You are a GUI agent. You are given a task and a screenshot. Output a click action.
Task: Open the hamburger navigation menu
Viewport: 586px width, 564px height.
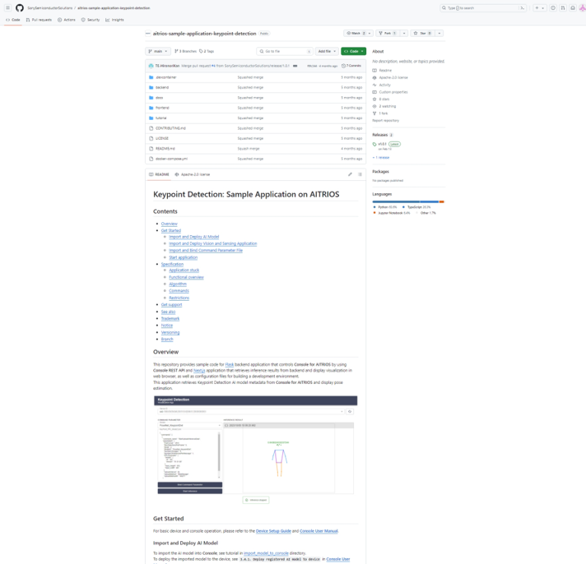tap(7, 8)
